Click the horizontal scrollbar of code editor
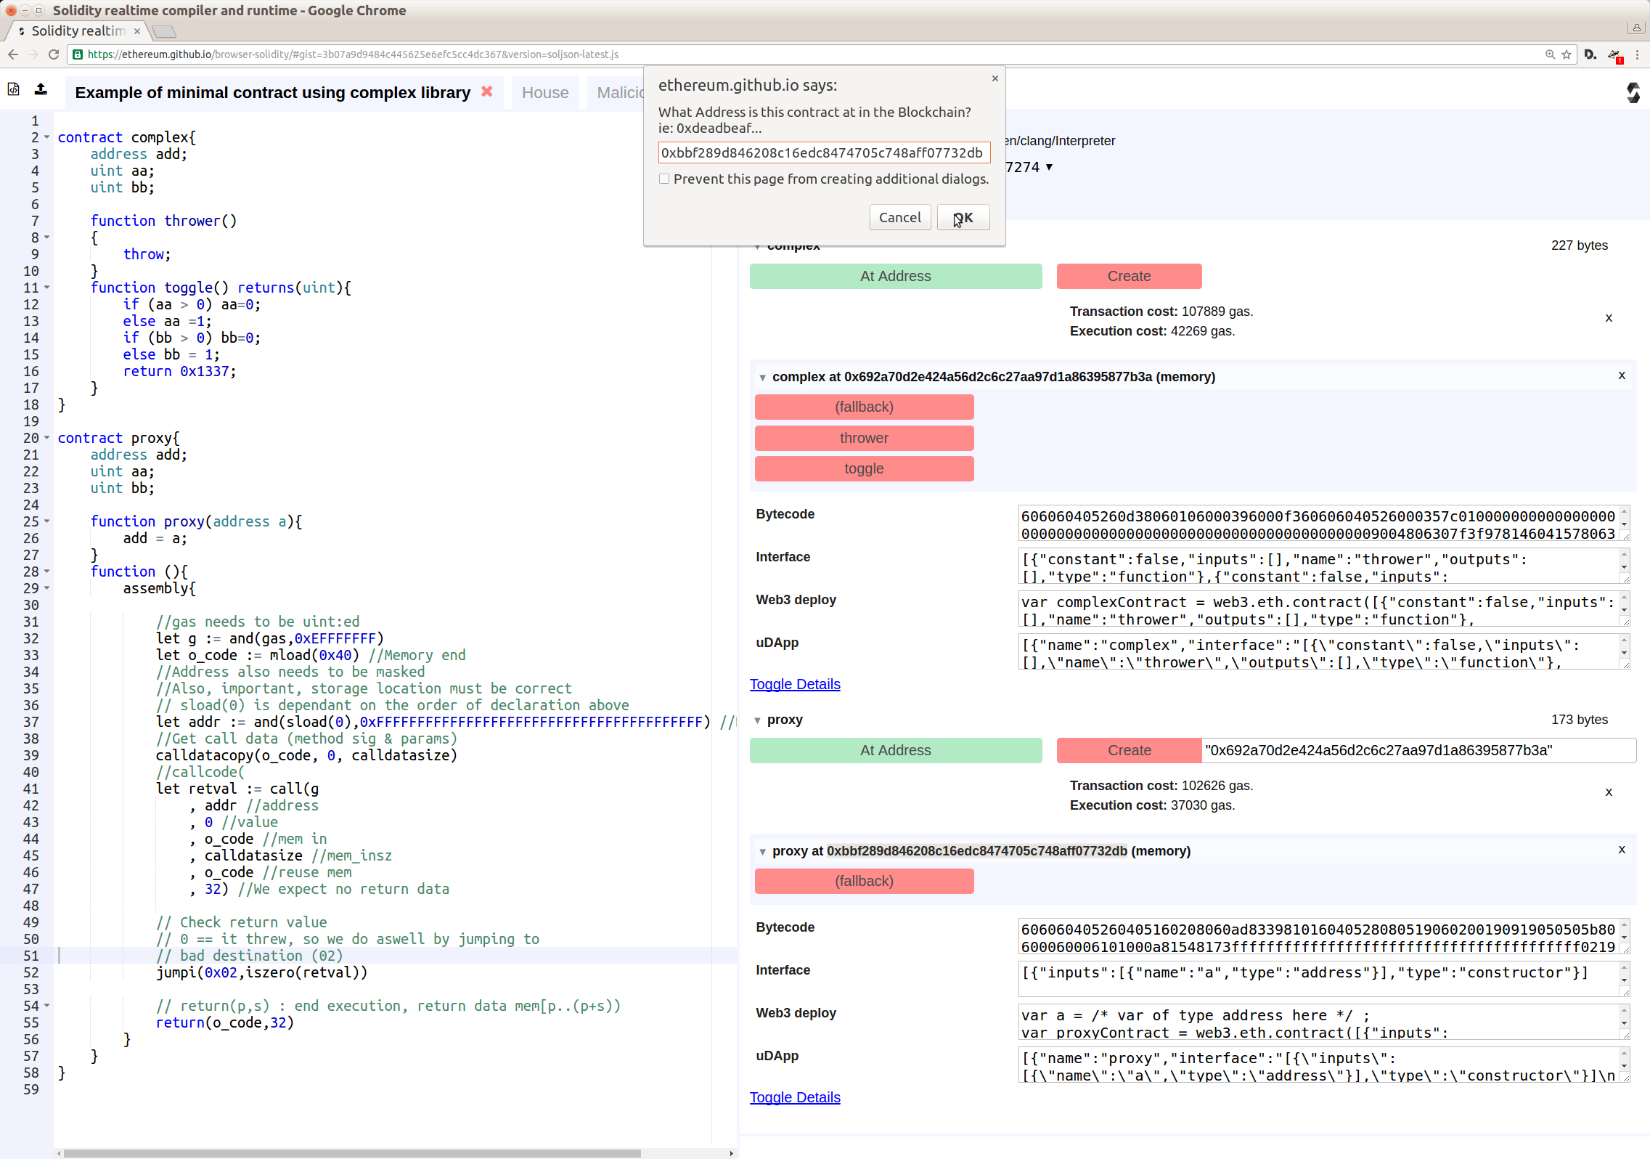 352,1153
